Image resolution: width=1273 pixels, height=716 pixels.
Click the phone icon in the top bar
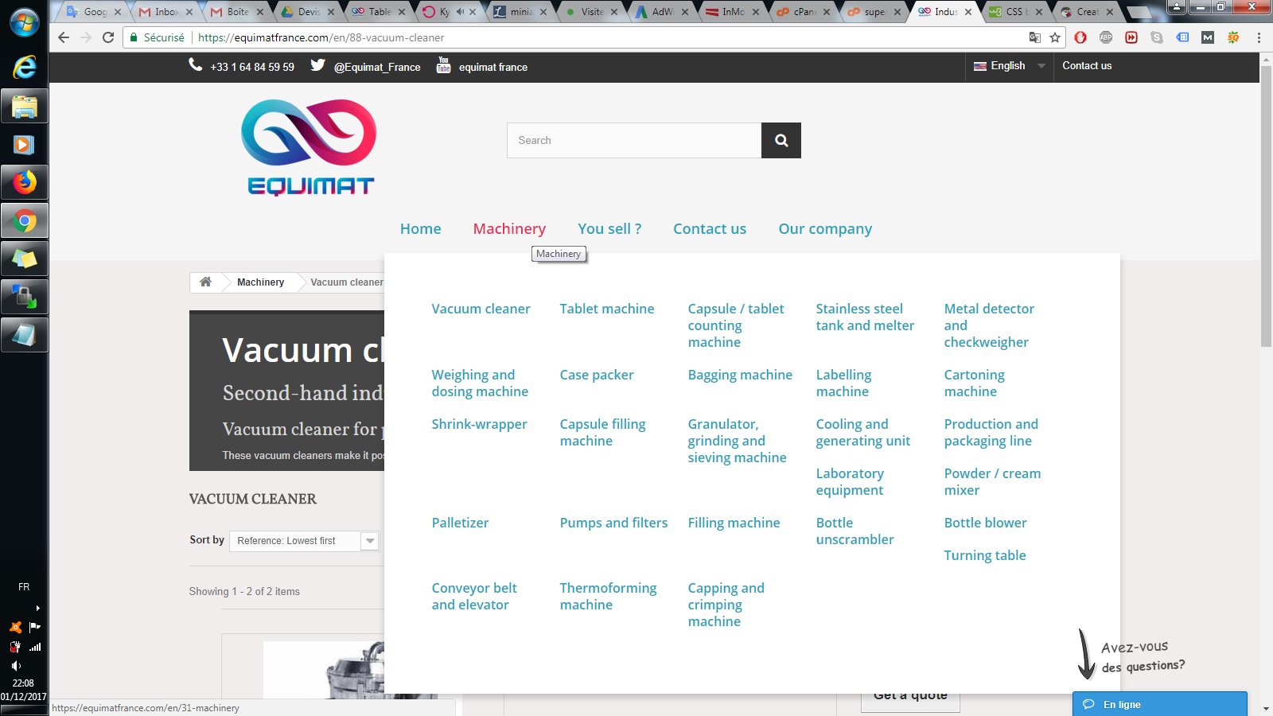196,65
